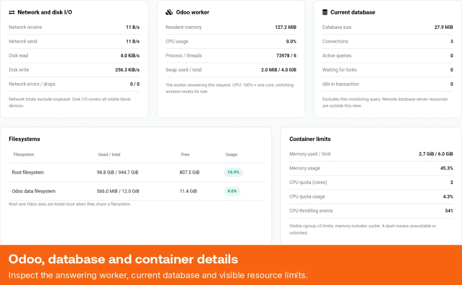Click Memory used / limit value 2.7 GiB / 6.0 GiB
The width and height of the screenshot is (462, 285).
436,154
